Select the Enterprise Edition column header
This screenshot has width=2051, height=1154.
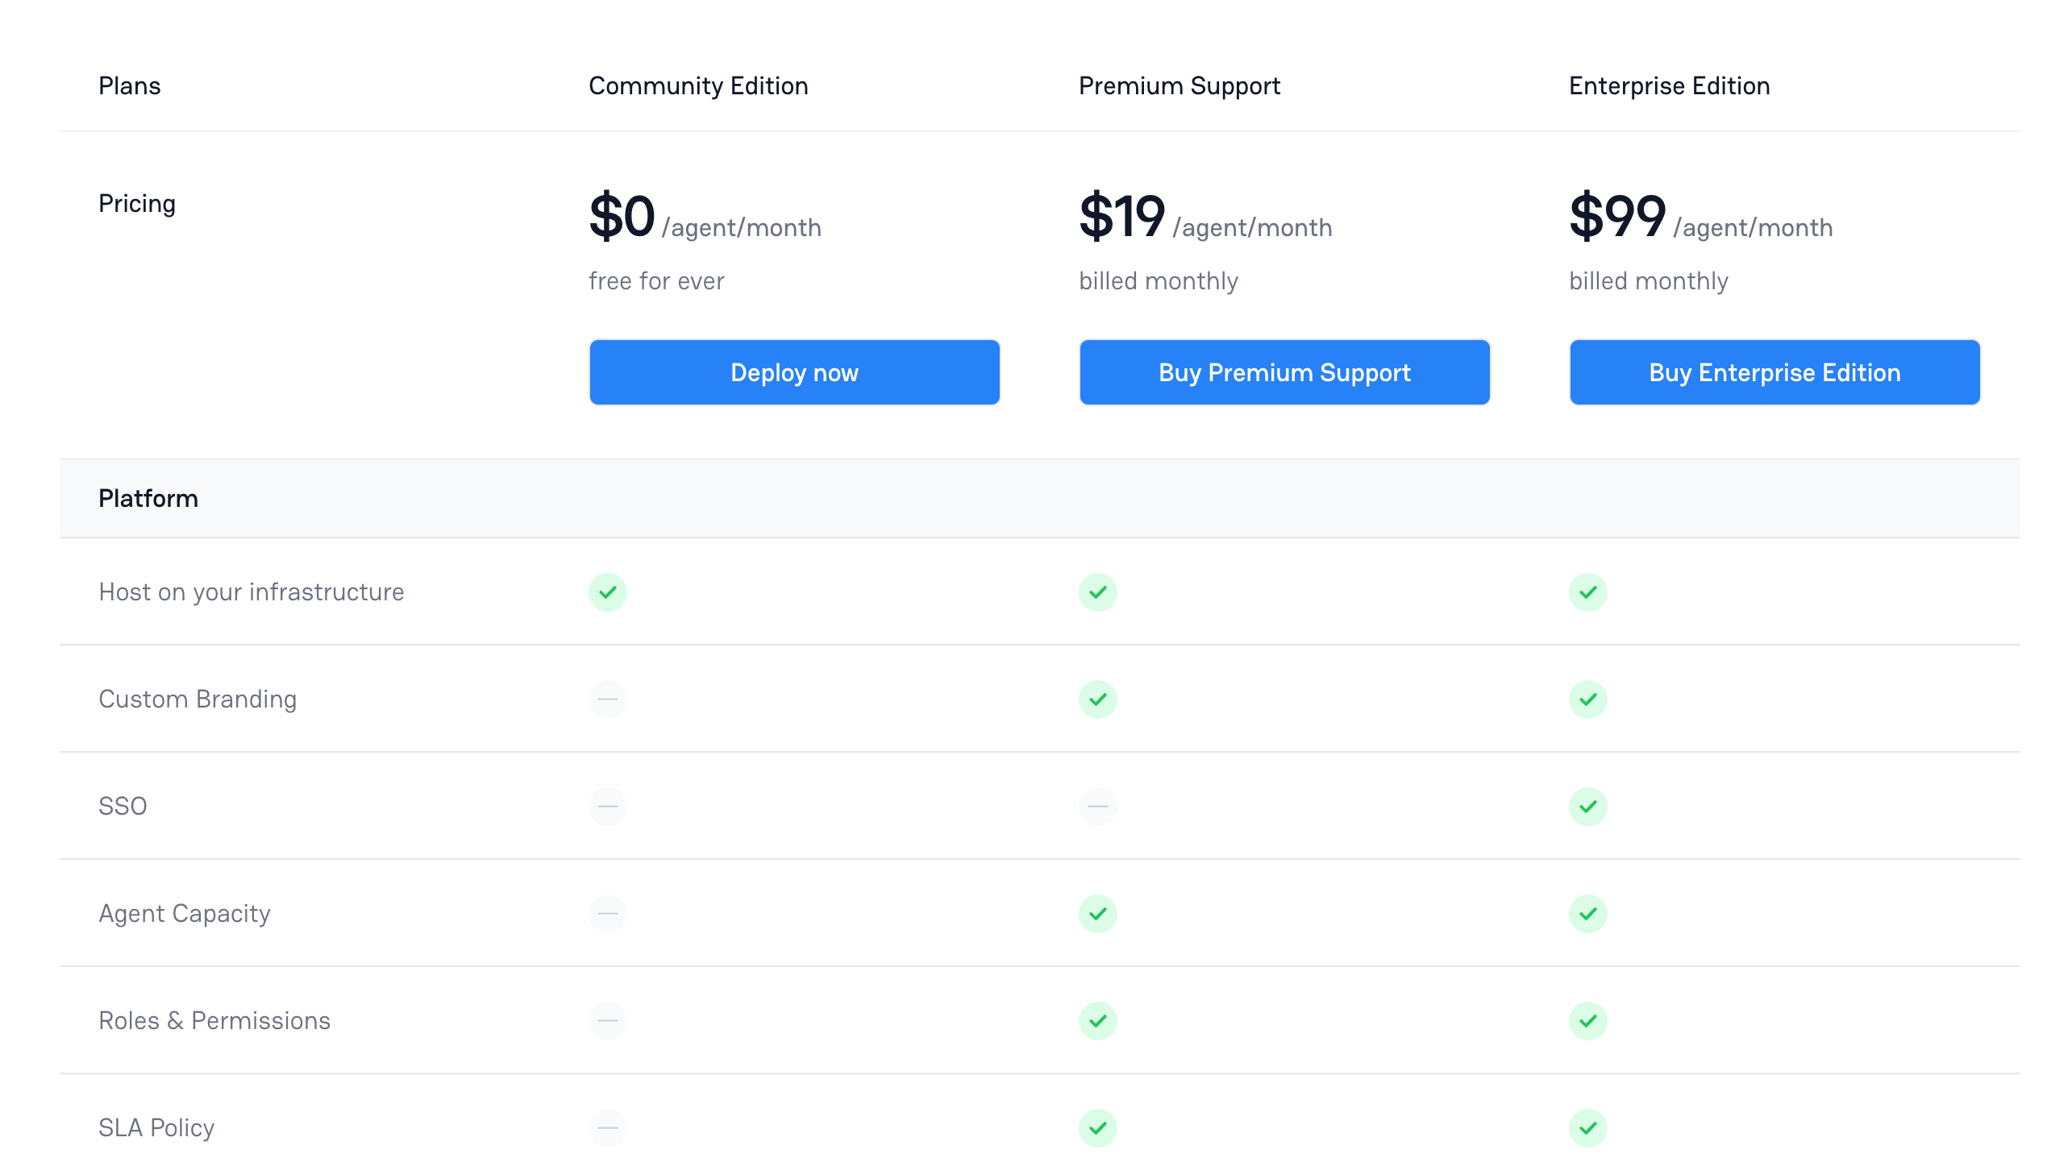(x=1669, y=85)
